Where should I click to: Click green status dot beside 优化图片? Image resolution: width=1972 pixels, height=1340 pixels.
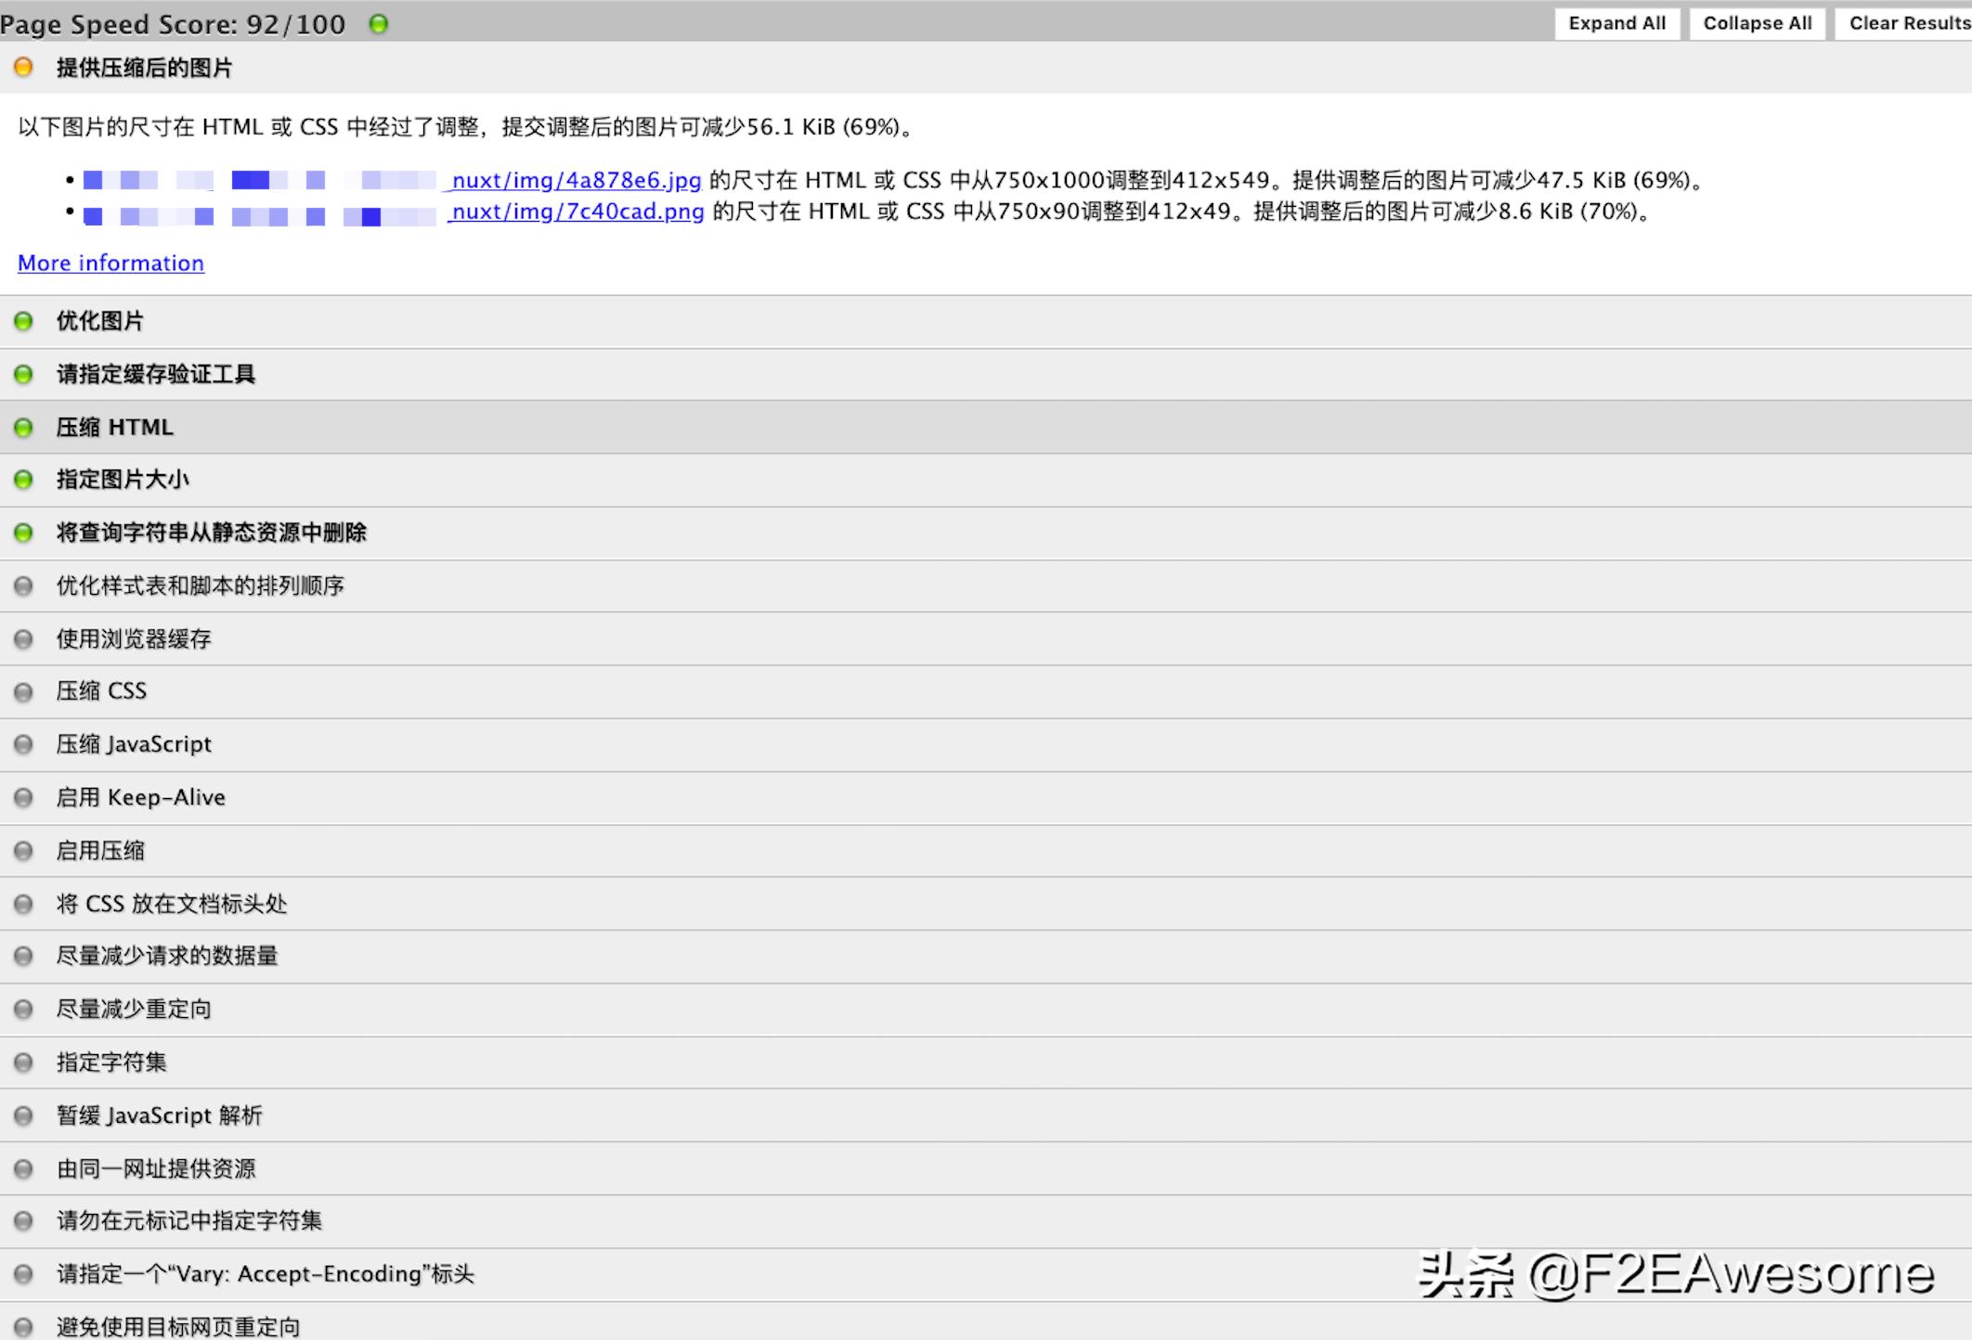point(23,321)
